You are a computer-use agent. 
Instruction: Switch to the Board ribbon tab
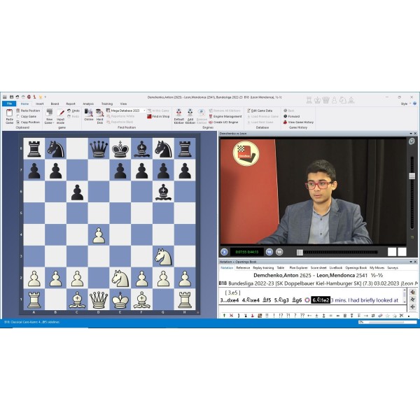point(55,104)
